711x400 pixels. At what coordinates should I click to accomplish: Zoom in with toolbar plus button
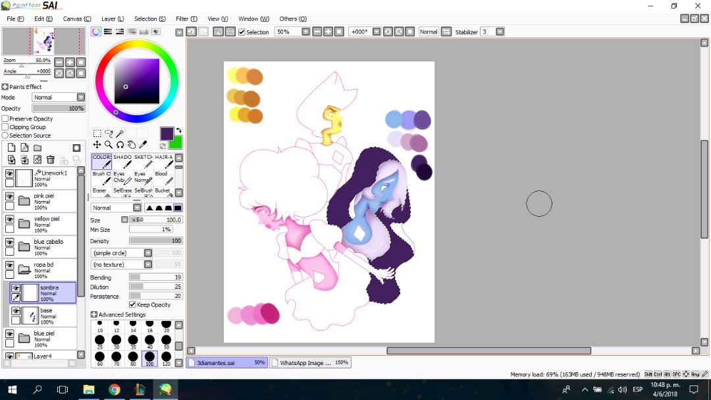[x=328, y=32]
